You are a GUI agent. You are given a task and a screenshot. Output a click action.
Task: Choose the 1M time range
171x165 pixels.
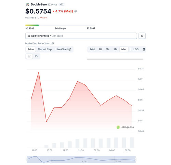tap(108, 49)
